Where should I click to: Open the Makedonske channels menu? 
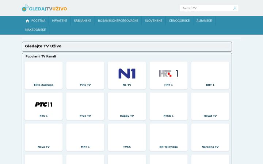coord(35,30)
